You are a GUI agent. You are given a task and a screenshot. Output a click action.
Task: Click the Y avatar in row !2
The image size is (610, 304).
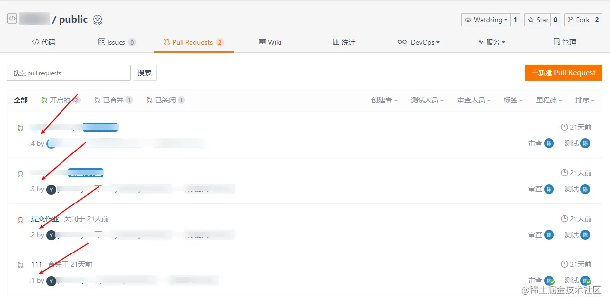[51, 235]
